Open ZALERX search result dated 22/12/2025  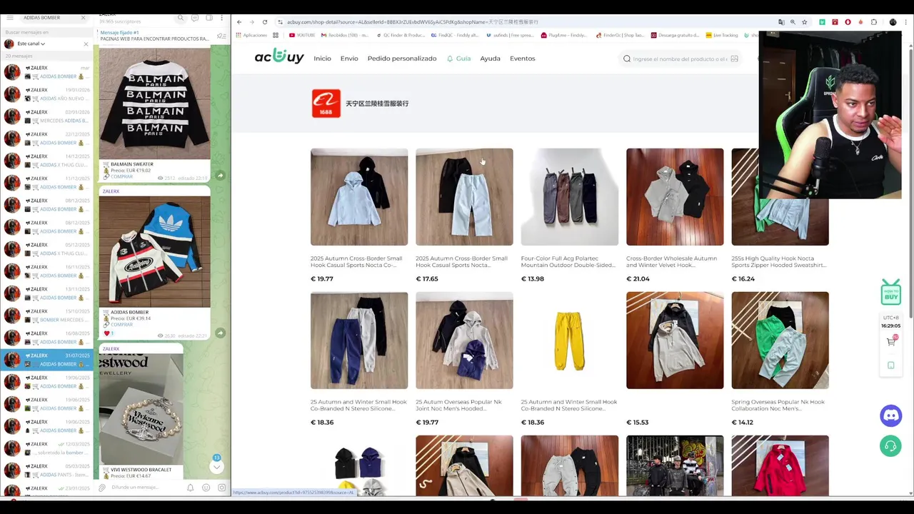46,138
